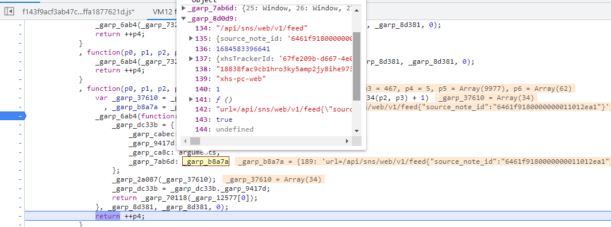Click the "}, _garp_8d381, _garp_8d381, 0);" line
611x227 pixels.
click(162, 207)
